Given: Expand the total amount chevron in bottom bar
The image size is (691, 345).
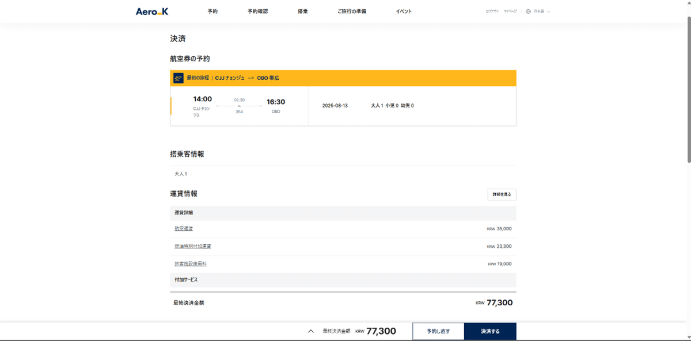Looking at the screenshot, I should pos(311,331).
